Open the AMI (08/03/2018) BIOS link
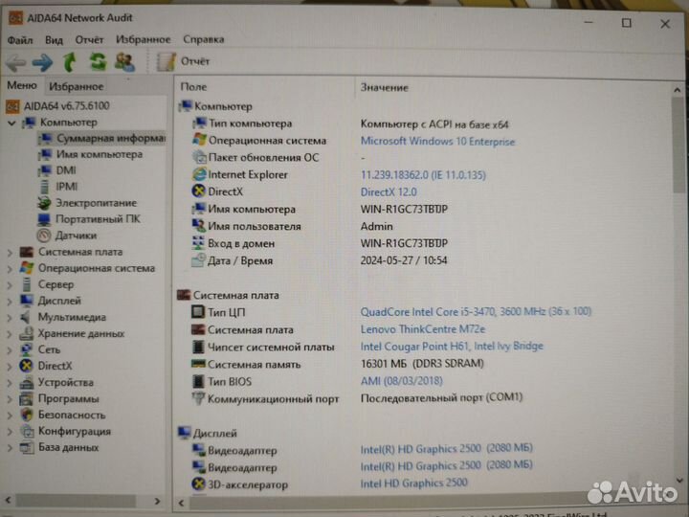The height and width of the screenshot is (517, 689). [x=402, y=381]
